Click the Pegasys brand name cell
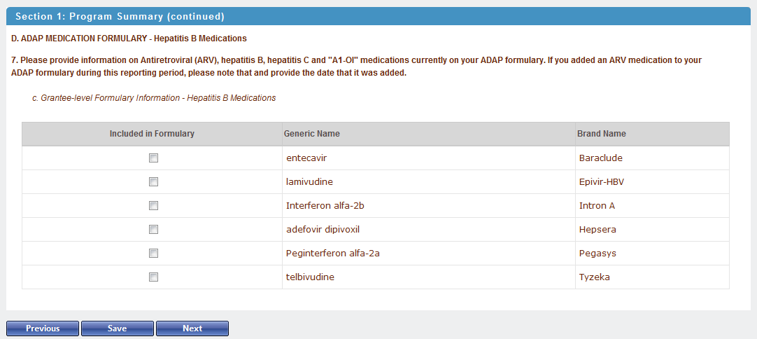 (597, 254)
